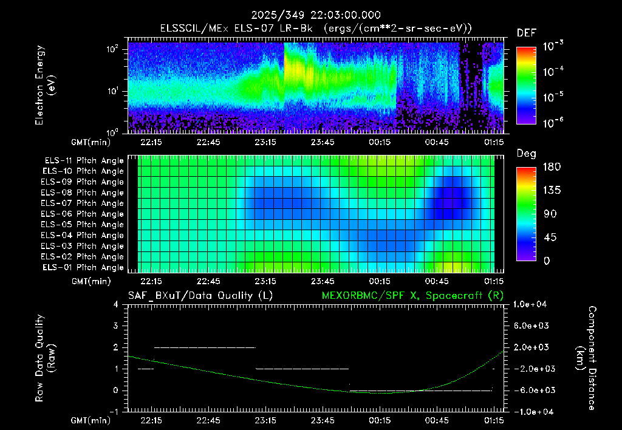This screenshot has height=430, width=622.
Task: Click the '10⁰' tick on electron energy axis
Action: coord(112,132)
